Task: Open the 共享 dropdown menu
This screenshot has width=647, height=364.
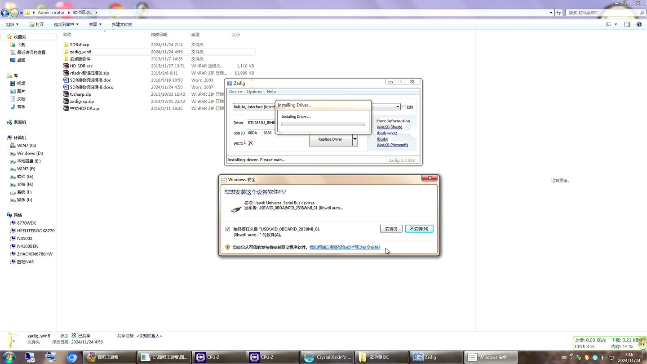Action: coord(95,24)
